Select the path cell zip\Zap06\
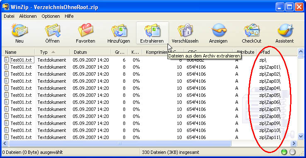306x158 pixels. 270,102
